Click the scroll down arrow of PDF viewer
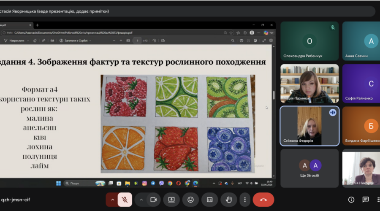Screen dimensions: 380x211 point(274,176)
